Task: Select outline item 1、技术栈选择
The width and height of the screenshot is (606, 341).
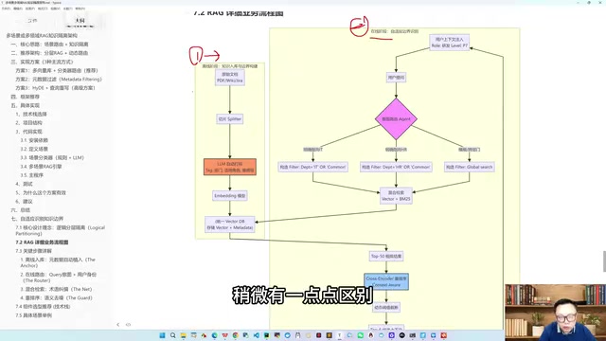Action: coord(31,115)
